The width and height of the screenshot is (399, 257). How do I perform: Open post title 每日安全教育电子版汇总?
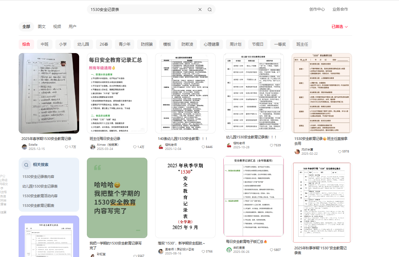(x=247, y=241)
